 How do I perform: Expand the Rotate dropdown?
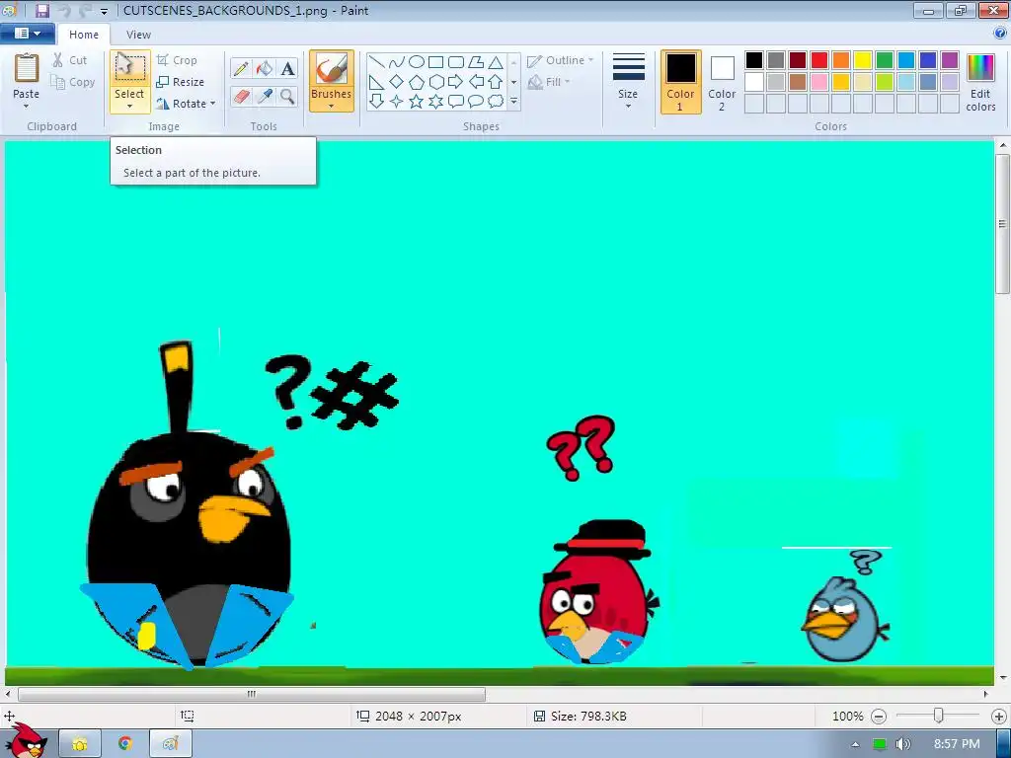(x=213, y=103)
